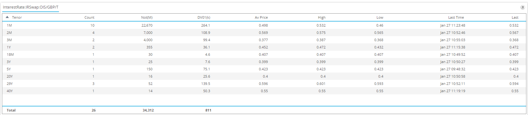
Task: Collapse the panel using the top-right chevron icon
Action: coord(523,7)
